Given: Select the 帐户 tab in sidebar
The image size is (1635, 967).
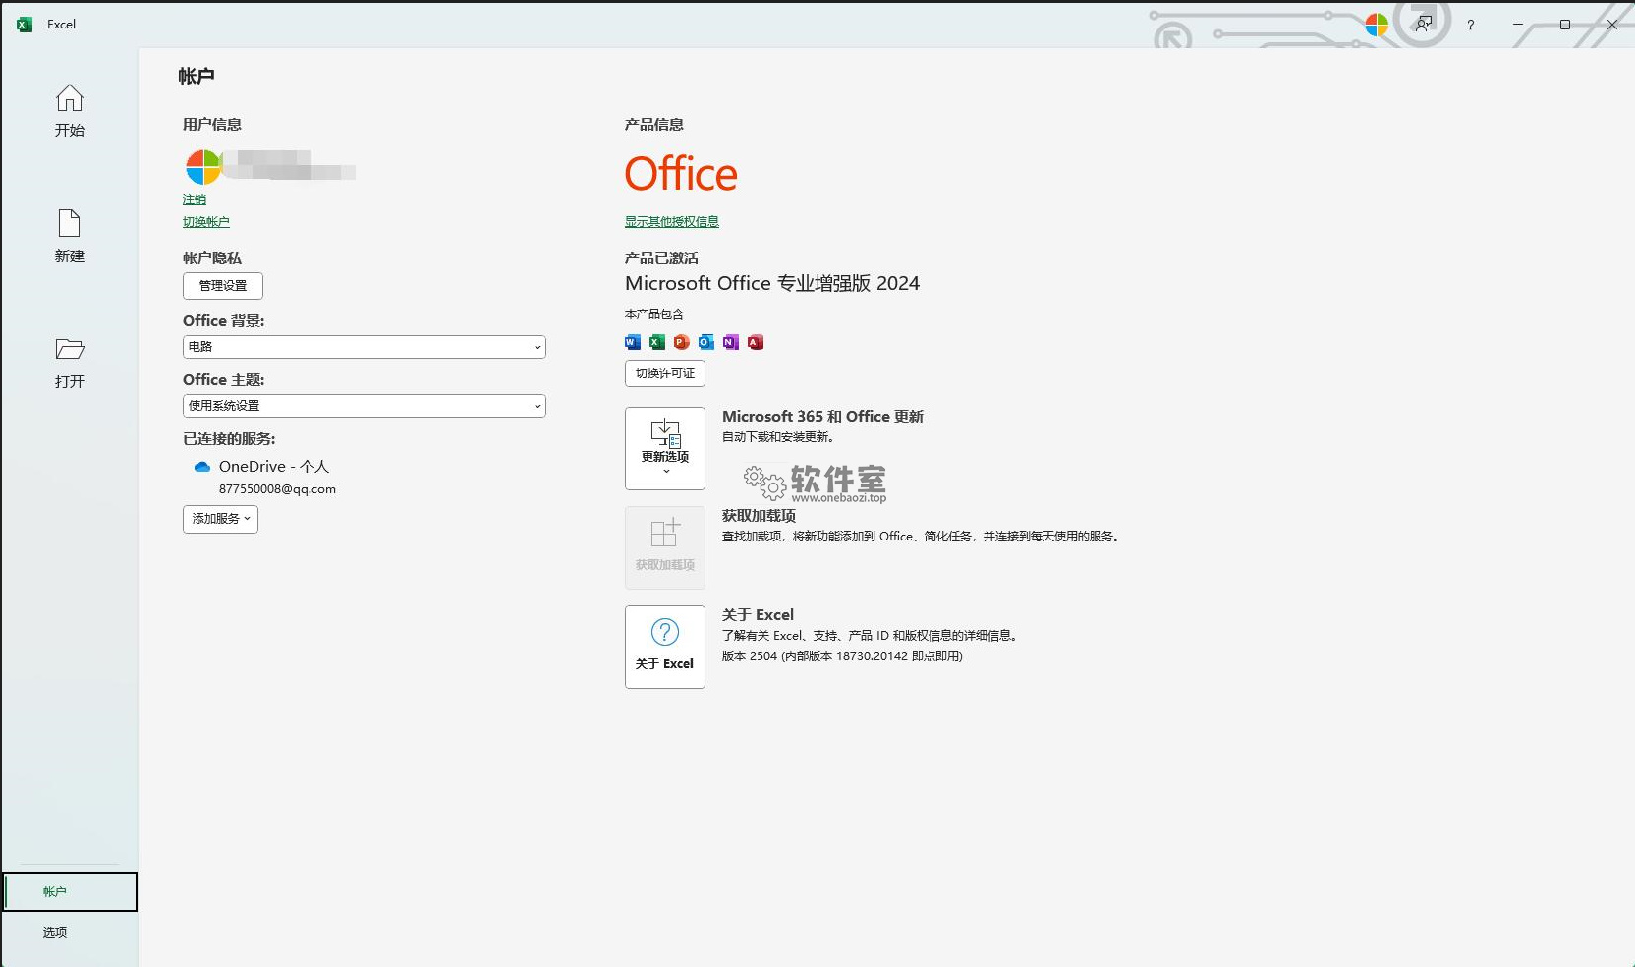Looking at the screenshot, I should click(x=70, y=891).
